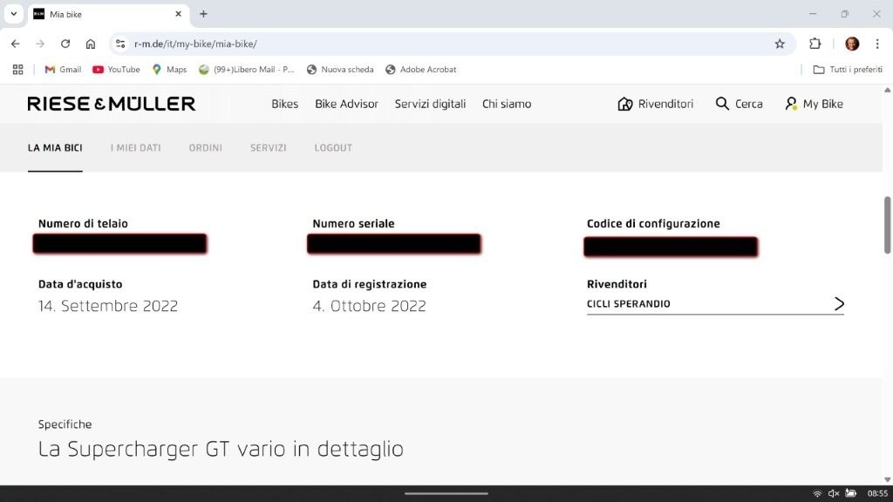Open the Chi siamo menu
Screen dimensions: 893x502
(507, 104)
